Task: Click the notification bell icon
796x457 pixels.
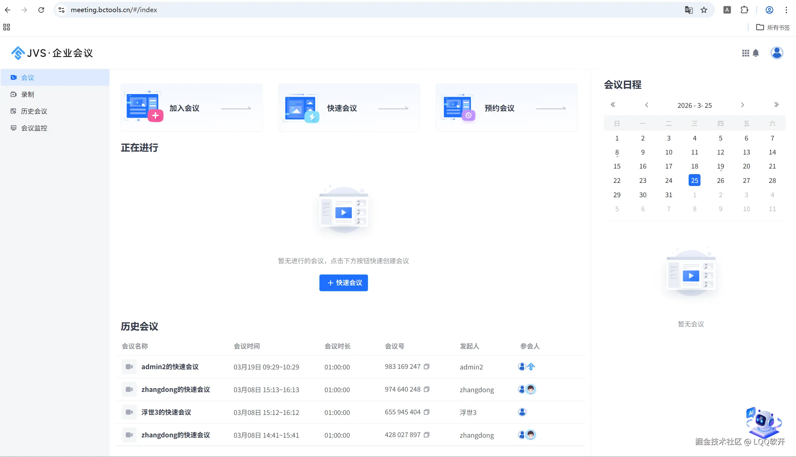Action: [756, 53]
